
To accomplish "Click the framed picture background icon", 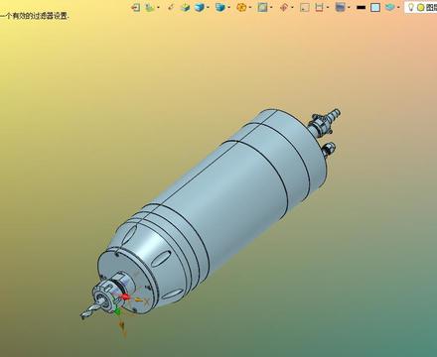I will pyautogui.click(x=262, y=7).
